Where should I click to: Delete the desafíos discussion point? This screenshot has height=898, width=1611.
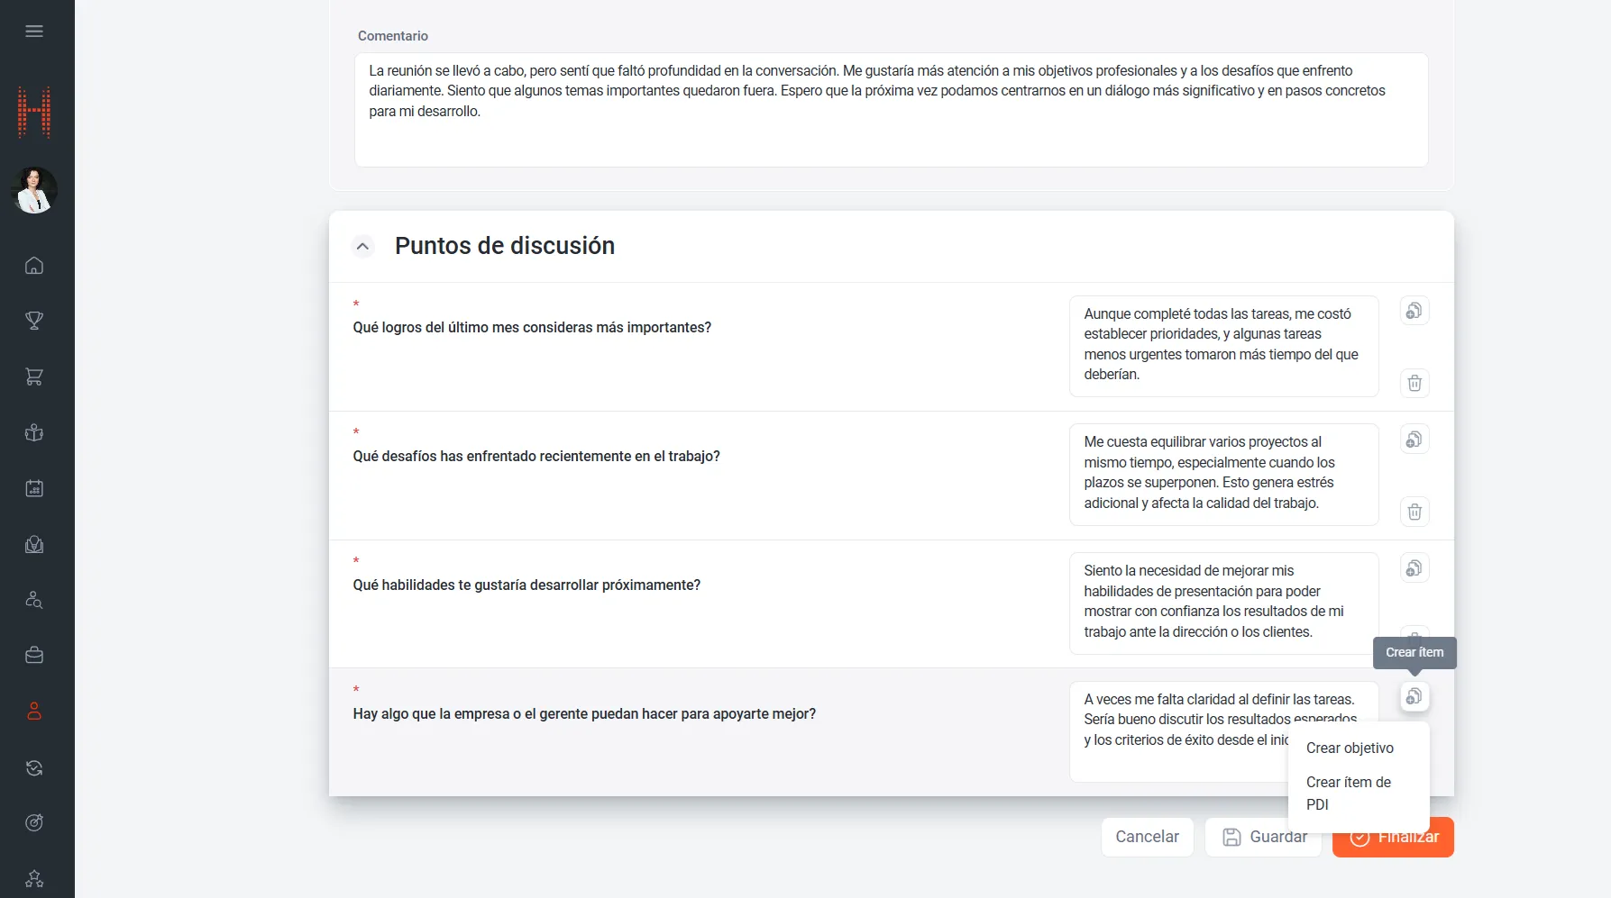[x=1414, y=512]
